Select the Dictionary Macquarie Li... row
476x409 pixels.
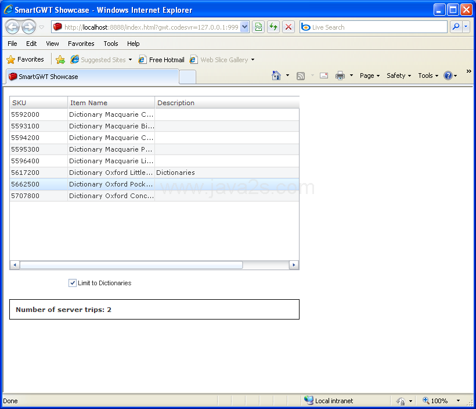154,161
